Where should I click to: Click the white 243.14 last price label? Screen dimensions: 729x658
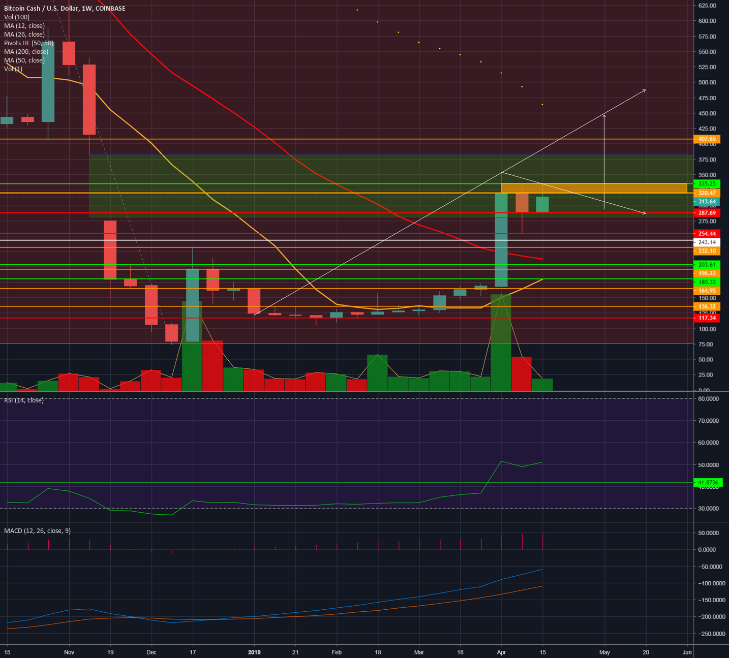coord(708,242)
